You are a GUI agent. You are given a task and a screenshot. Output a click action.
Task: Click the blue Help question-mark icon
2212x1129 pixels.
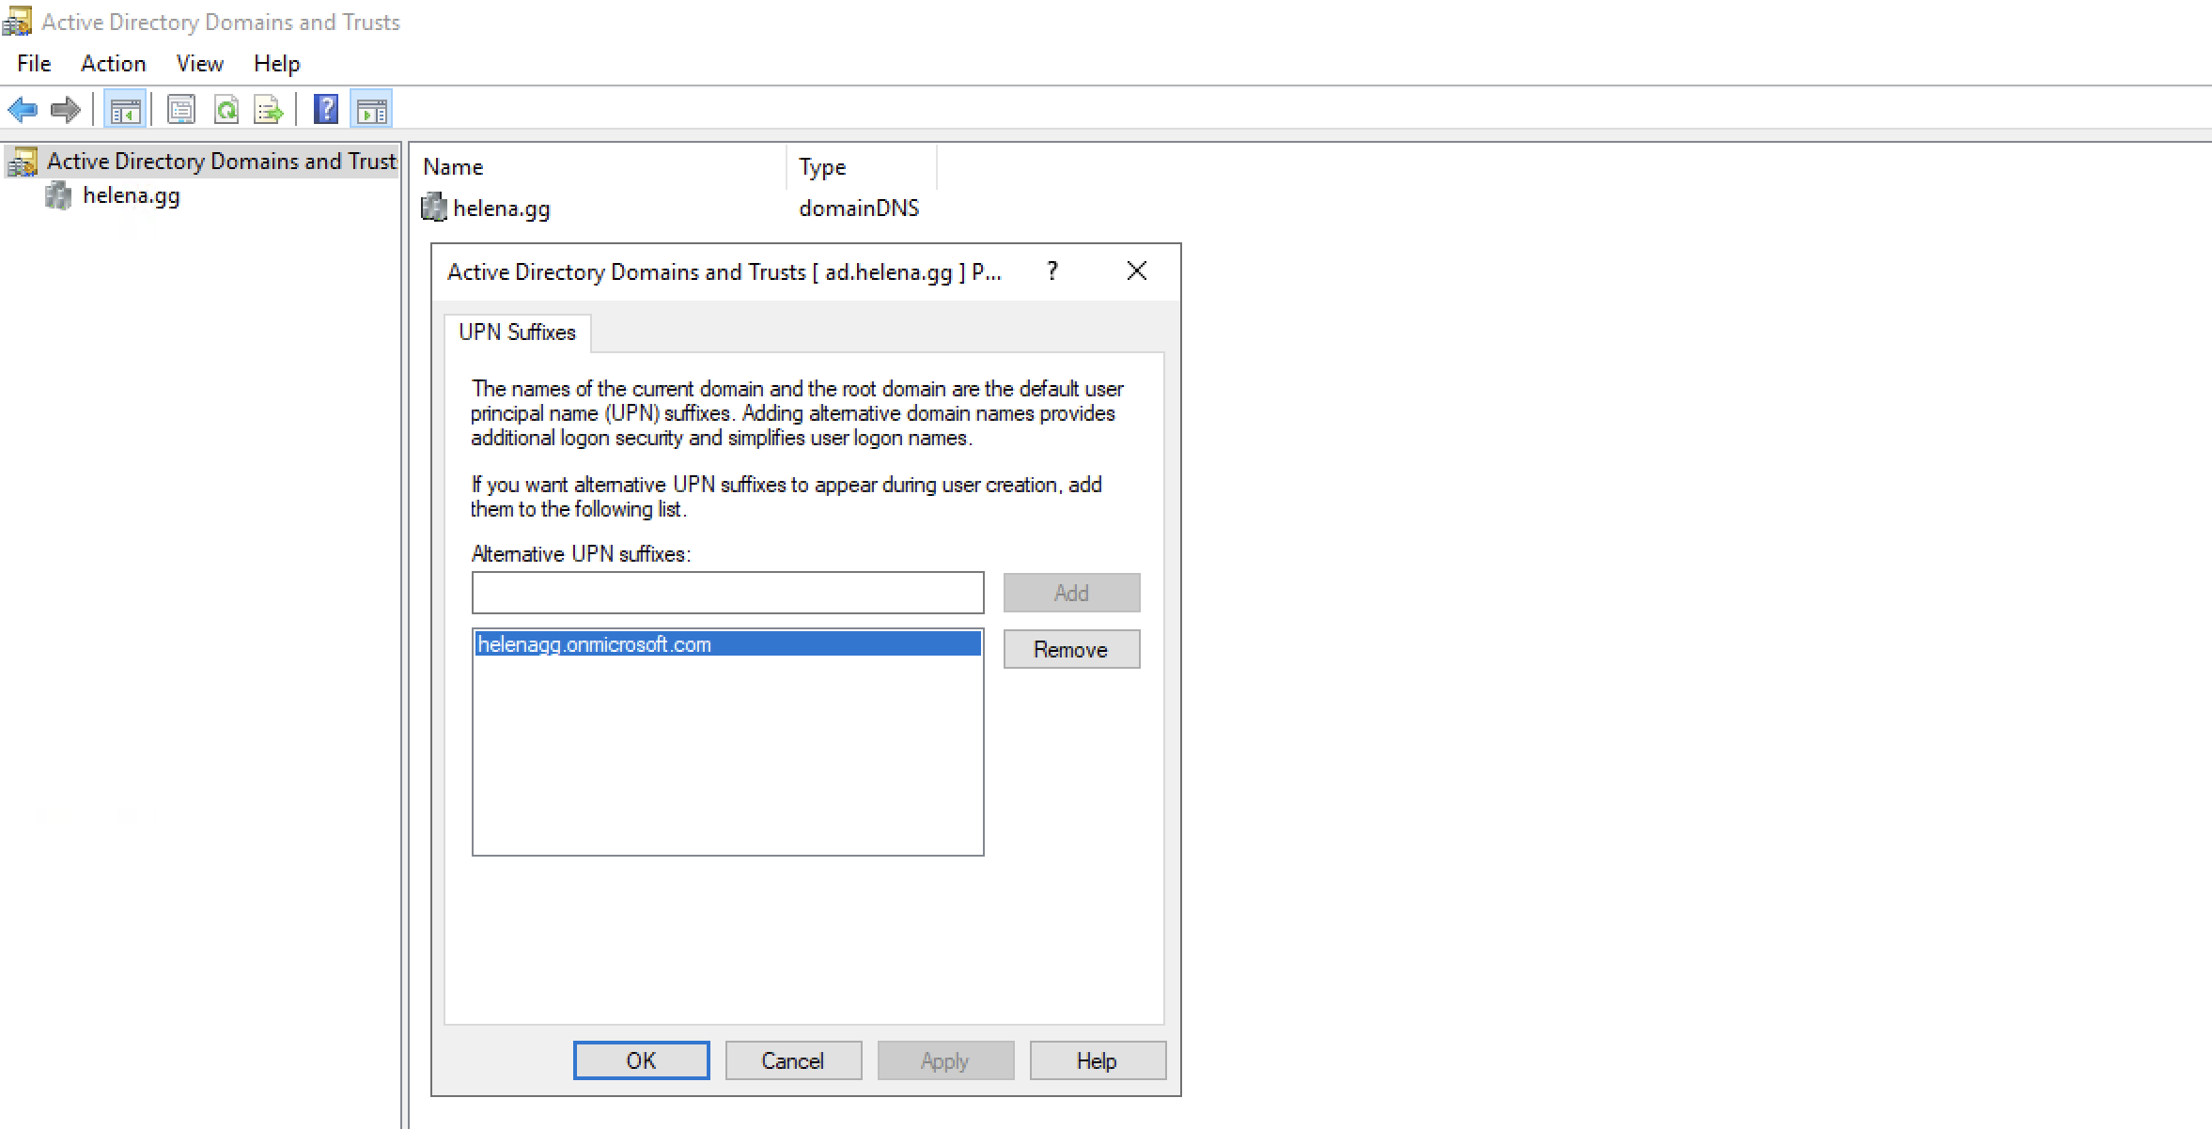coord(325,110)
